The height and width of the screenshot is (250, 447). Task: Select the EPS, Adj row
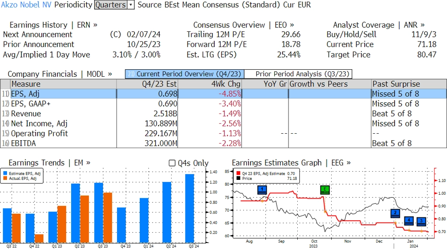point(223,94)
